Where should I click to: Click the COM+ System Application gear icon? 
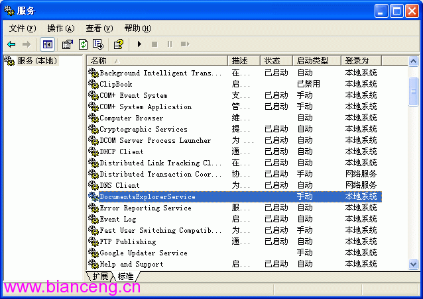(93, 107)
